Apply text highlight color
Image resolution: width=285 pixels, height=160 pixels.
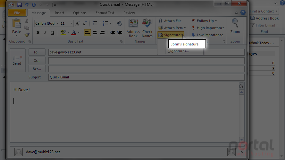[63, 33]
